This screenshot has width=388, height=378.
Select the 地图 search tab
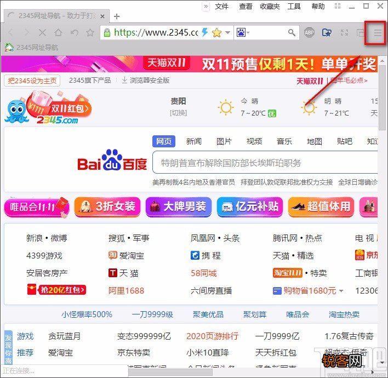tap(315, 141)
